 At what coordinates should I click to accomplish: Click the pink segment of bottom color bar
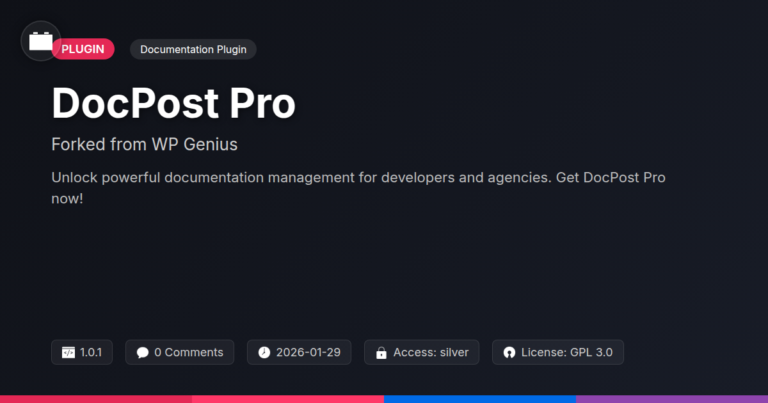[x=288, y=399]
